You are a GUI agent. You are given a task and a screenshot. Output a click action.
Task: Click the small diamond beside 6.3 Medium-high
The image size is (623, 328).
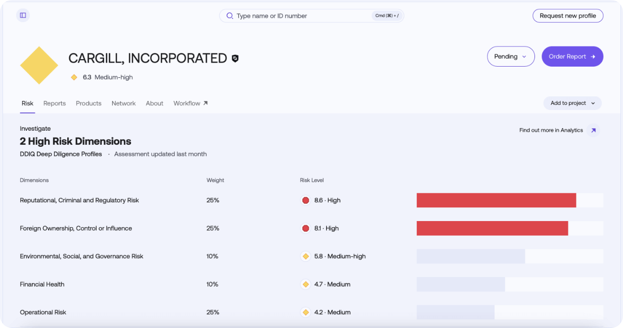tap(74, 77)
